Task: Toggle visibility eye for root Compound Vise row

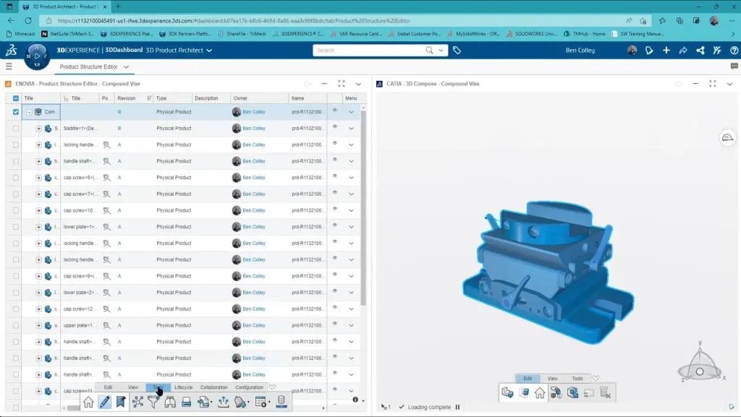Action: 334,111
